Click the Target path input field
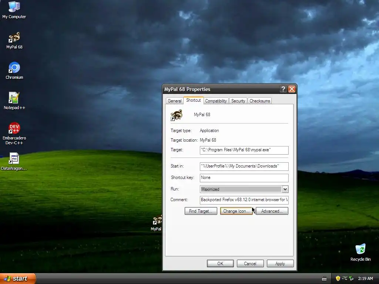The width and height of the screenshot is (379, 284). pyautogui.click(x=244, y=150)
